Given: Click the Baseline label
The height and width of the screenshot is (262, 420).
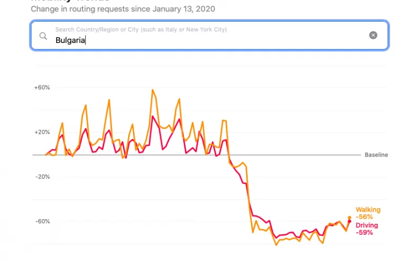Looking at the screenshot, I should point(376,155).
